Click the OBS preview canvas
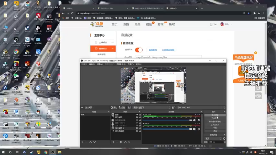276x155 pixels. tap(153, 85)
